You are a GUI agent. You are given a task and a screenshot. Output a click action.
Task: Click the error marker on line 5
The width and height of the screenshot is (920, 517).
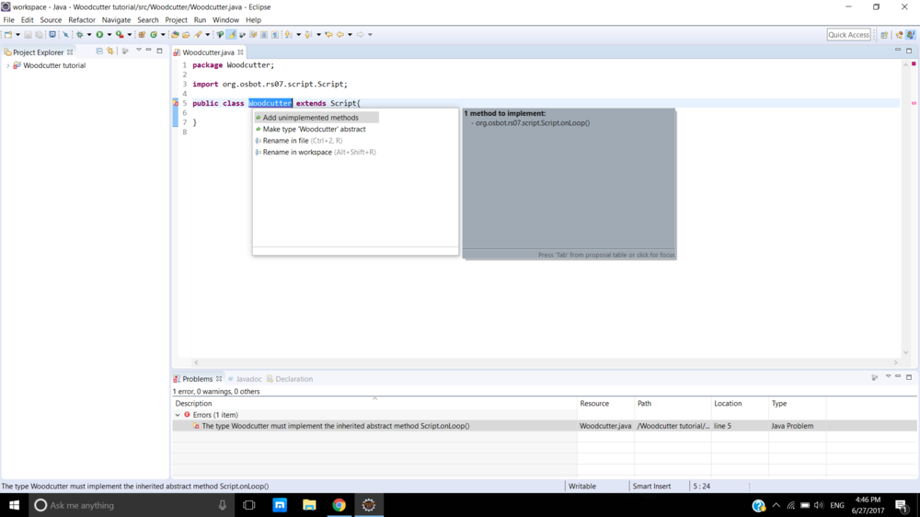(x=176, y=103)
